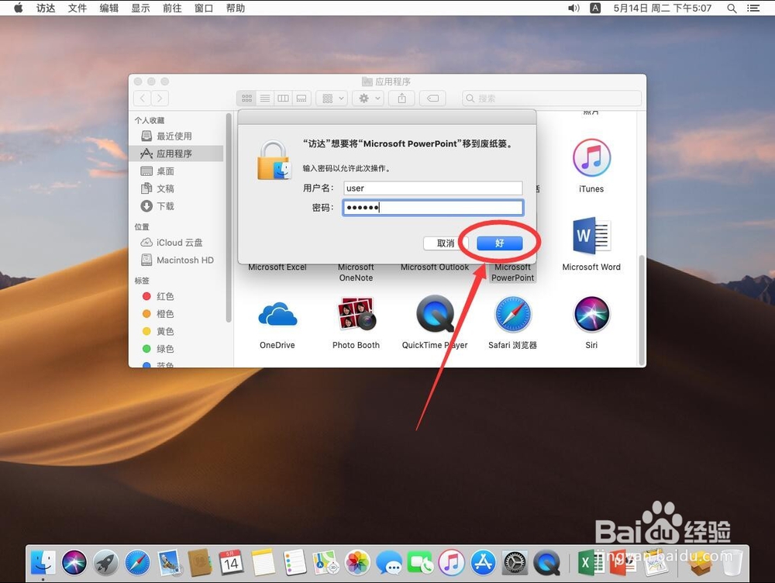775x583 pixels.
Task: Click the Share toolbar button
Action: tap(401, 98)
